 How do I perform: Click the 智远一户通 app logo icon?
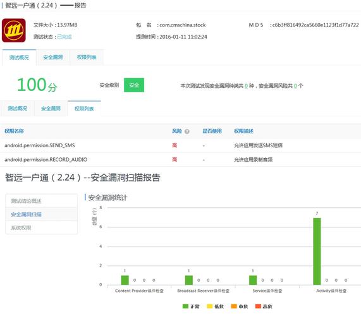pyautogui.click(x=13, y=30)
